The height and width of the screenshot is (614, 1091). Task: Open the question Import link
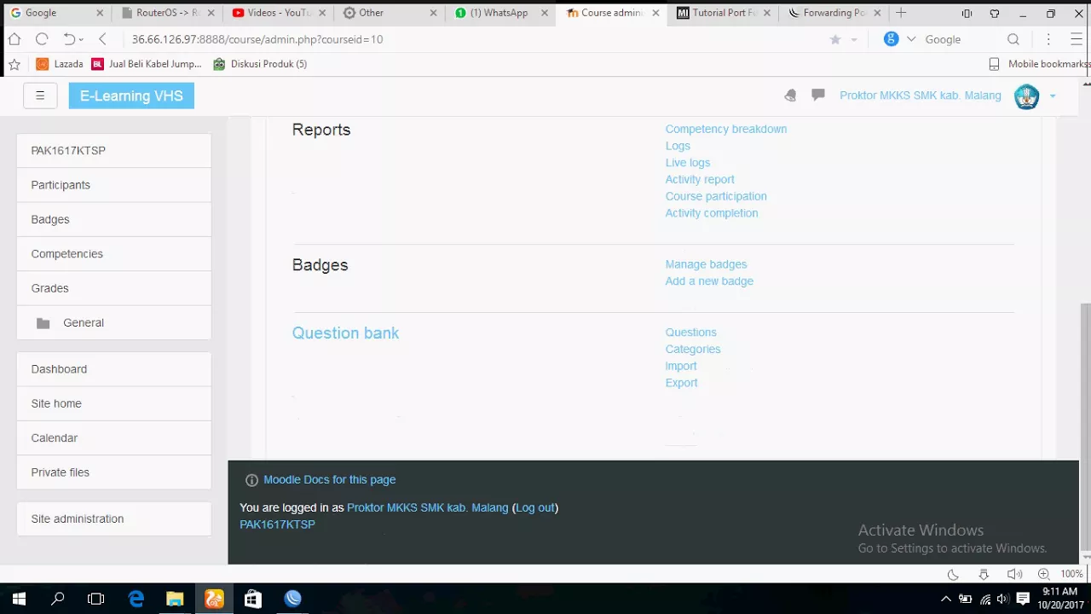coord(681,366)
